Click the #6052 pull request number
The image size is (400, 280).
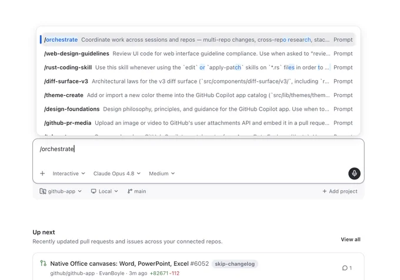point(199,264)
